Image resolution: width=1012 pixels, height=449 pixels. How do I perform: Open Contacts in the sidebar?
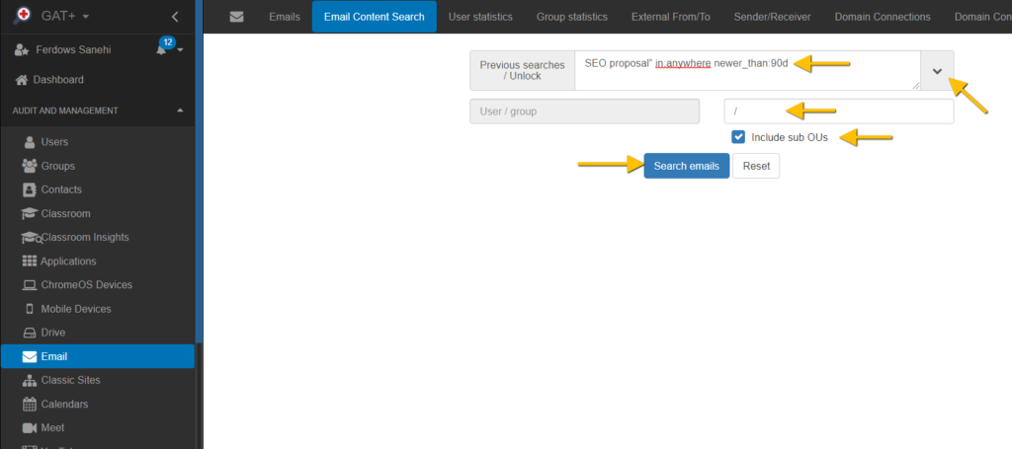tap(61, 189)
